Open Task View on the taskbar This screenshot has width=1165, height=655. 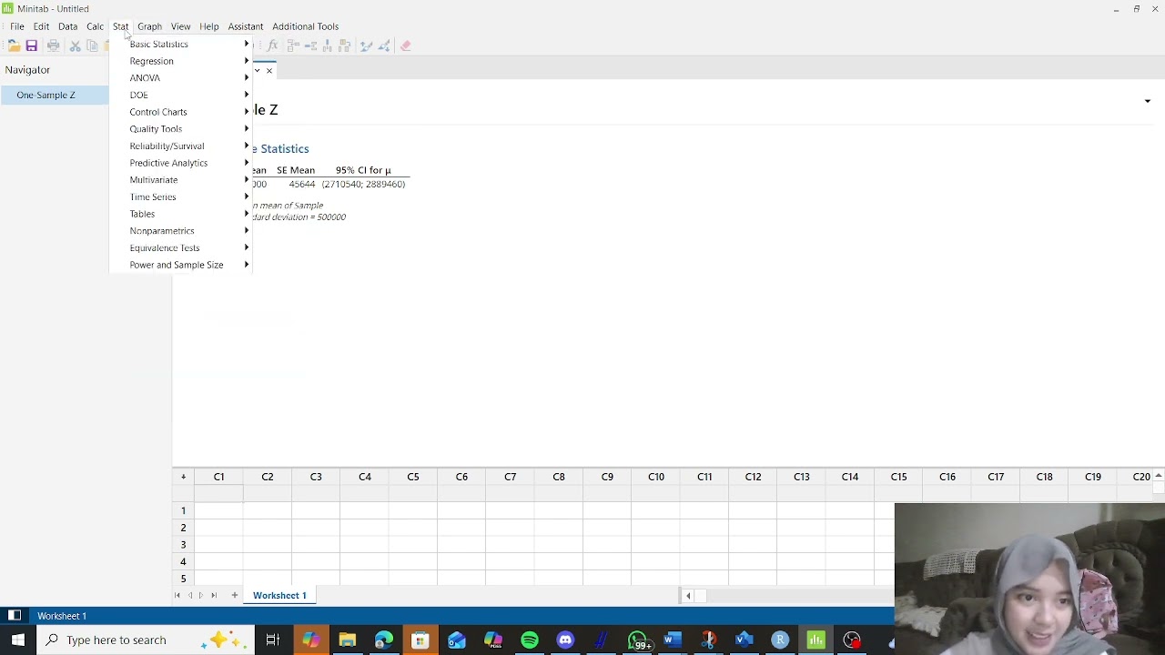pos(272,640)
